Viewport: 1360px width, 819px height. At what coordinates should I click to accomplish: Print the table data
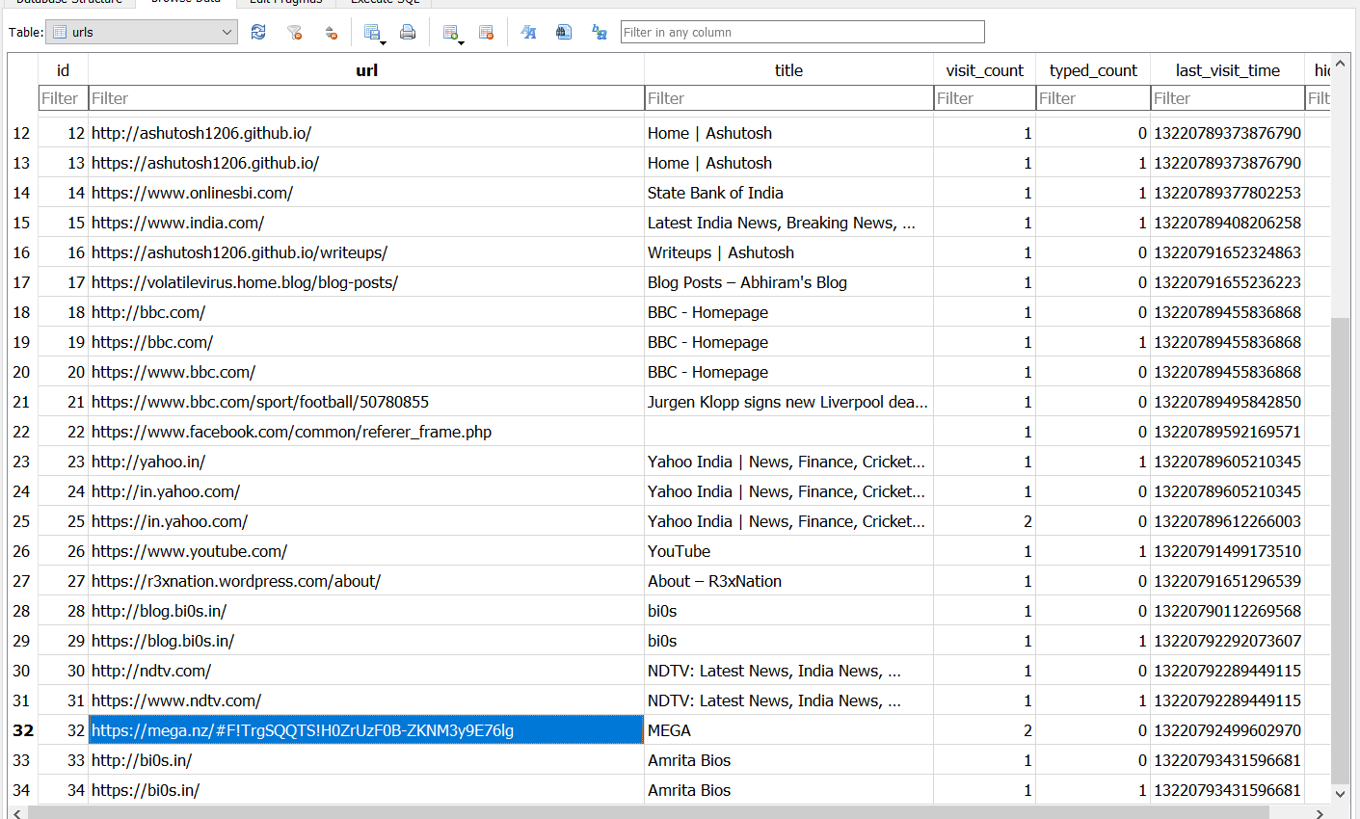(408, 32)
